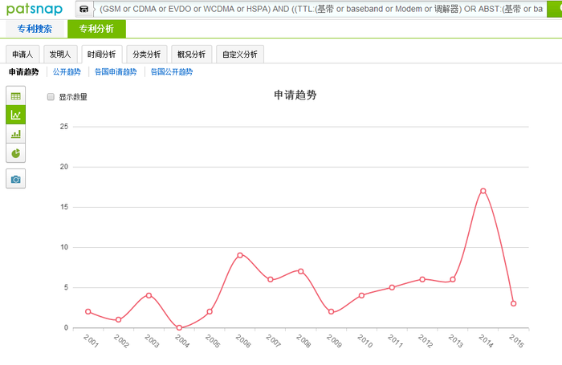Image resolution: width=562 pixels, height=365 pixels.
Task: Click the search history icon beside query
Action: click(x=83, y=9)
